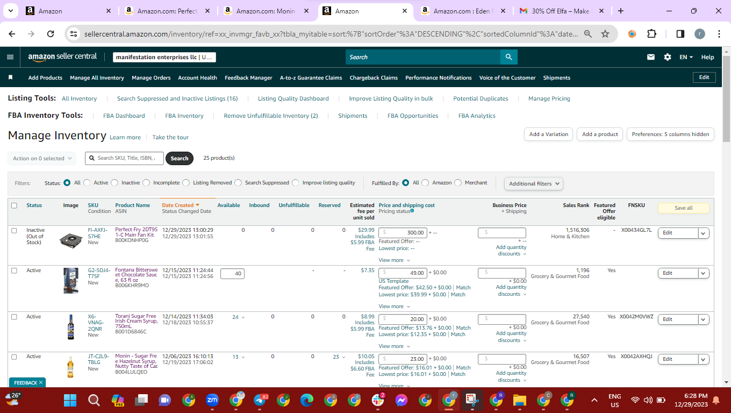Click the price field showing 49.00

[x=403, y=273]
